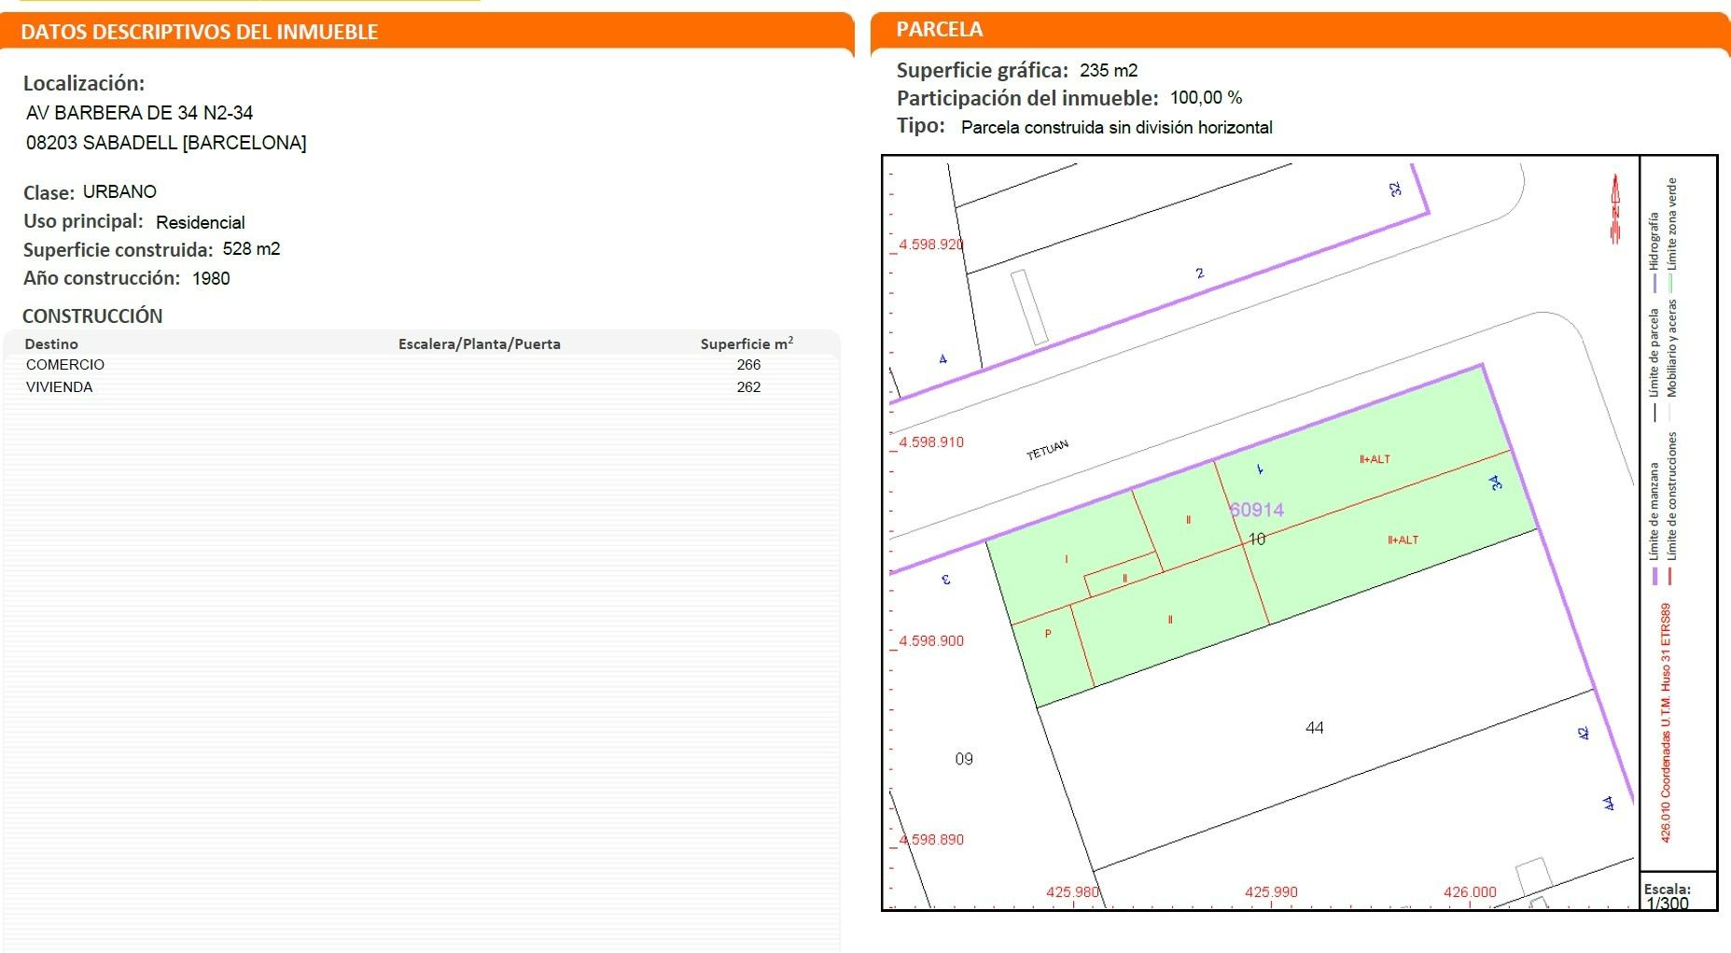
Task: Select the Y coordinate label 4.598.890
Action: pyautogui.click(x=931, y=840)
